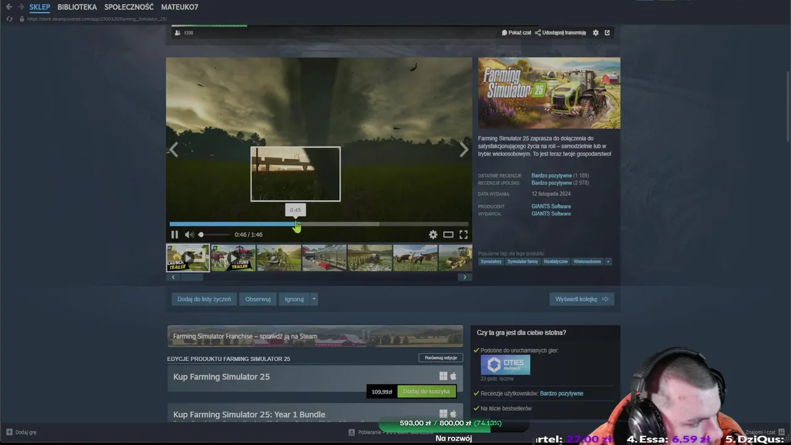Click the Obserwuj button
The width and height of the screenshot is (791, 445).
pyautogui.click(x=258, y=299)
